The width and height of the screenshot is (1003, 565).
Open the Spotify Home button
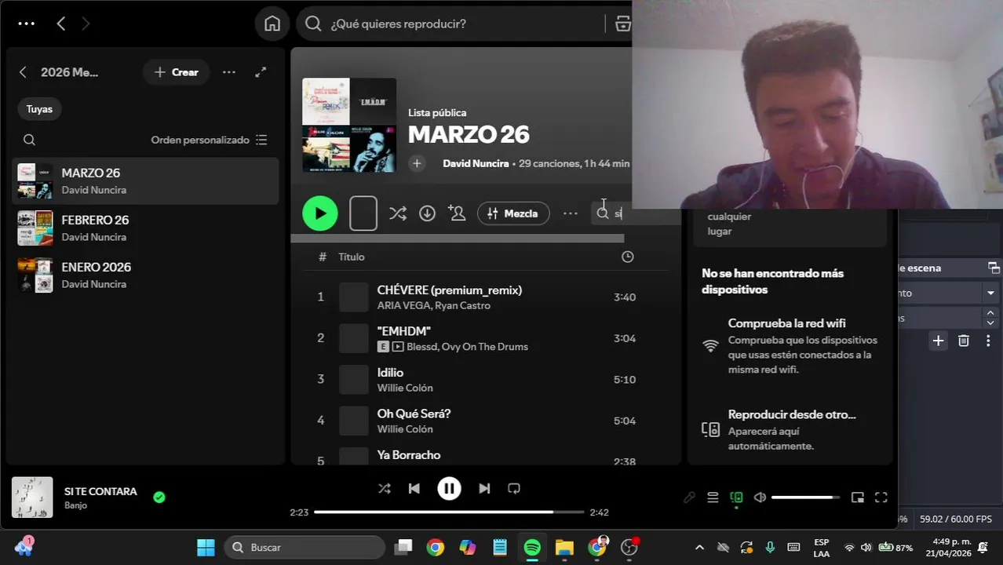(x=272, y=24)
